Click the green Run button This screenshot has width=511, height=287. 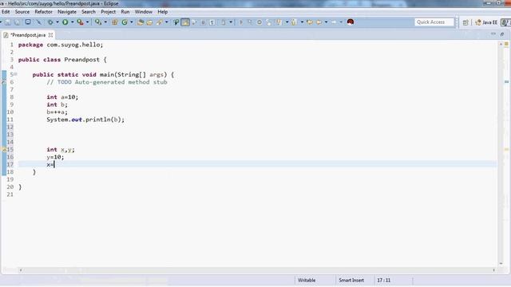(65, 22)
